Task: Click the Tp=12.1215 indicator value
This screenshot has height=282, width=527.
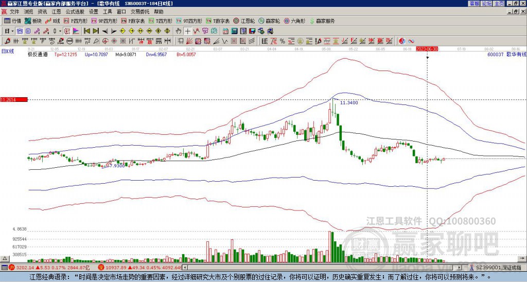Action: click(65, 54)
